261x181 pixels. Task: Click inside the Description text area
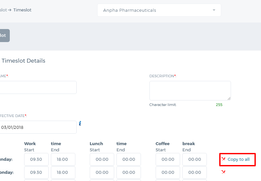point(190,91)
